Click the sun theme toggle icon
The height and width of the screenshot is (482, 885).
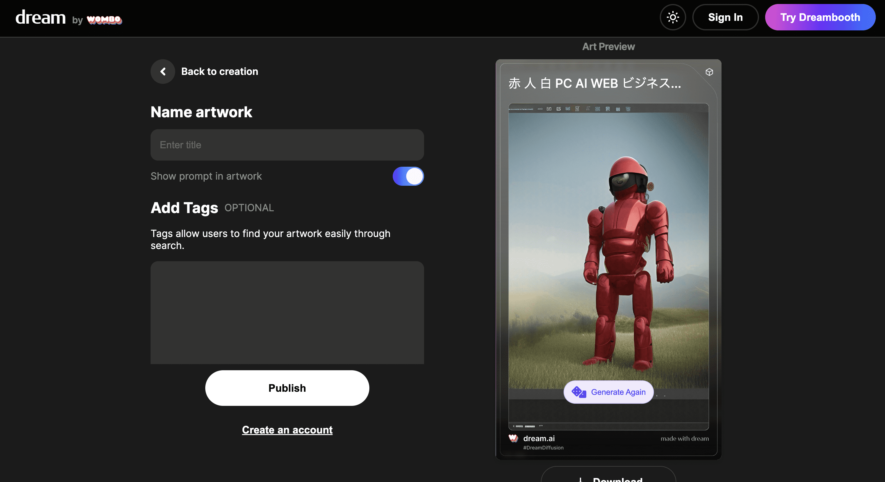(x=672, y=17)
